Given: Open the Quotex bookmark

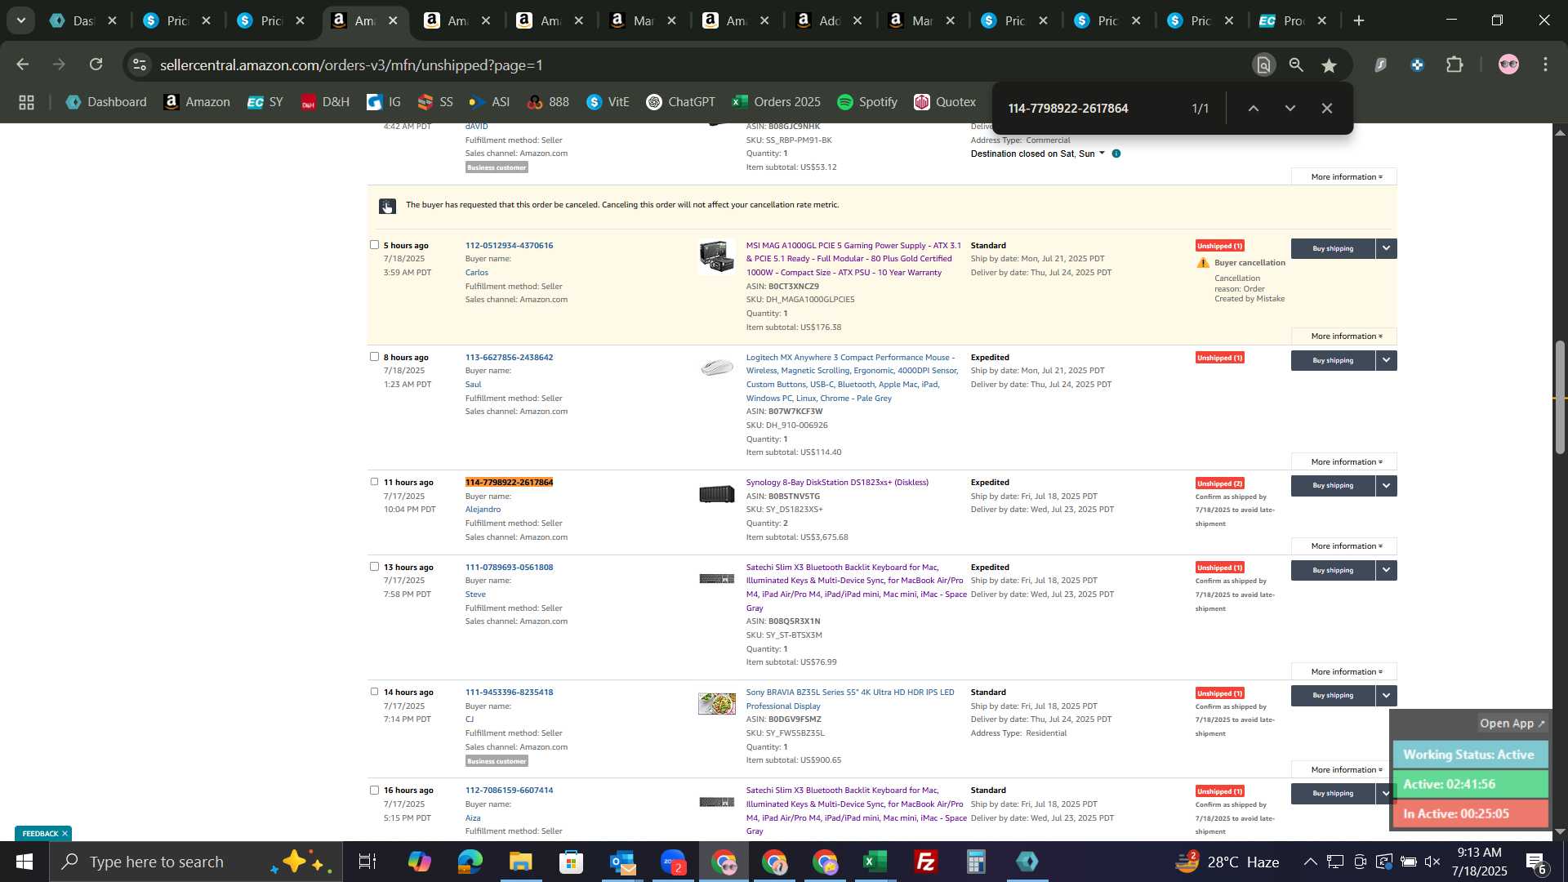Looking at the screenshot, I should (x=945, y=102).
